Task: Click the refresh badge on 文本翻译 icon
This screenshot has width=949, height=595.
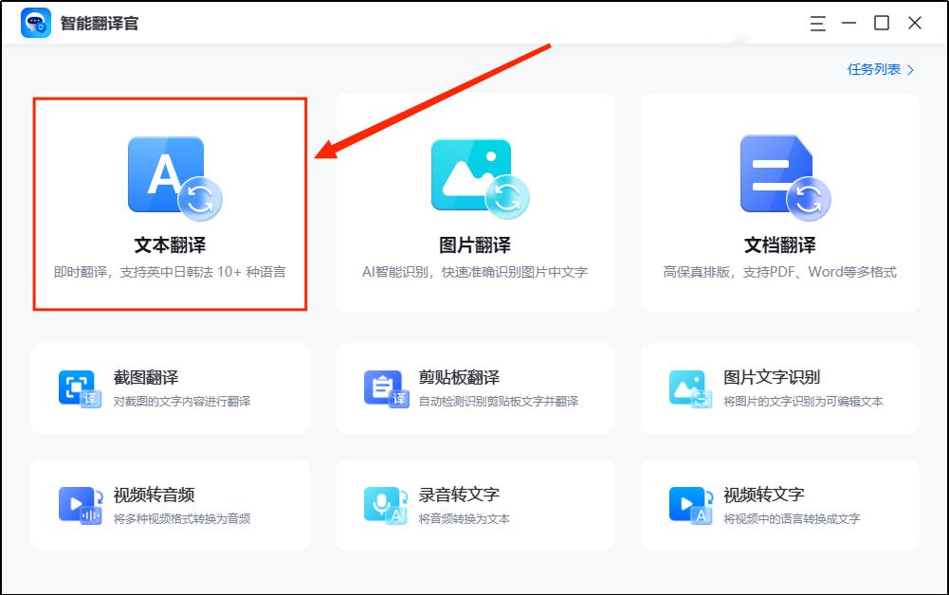Action: [x=199, y=200]
